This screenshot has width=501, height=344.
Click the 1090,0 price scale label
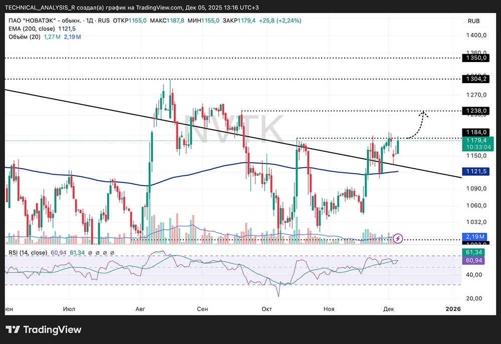tap(476, 189)
